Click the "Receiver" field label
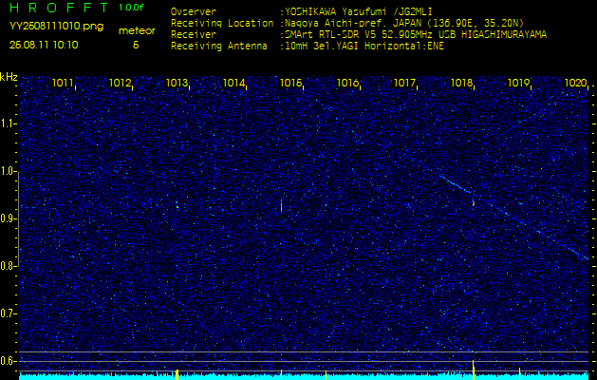This screenshot has height=380, width=597. tap(194, 35)
